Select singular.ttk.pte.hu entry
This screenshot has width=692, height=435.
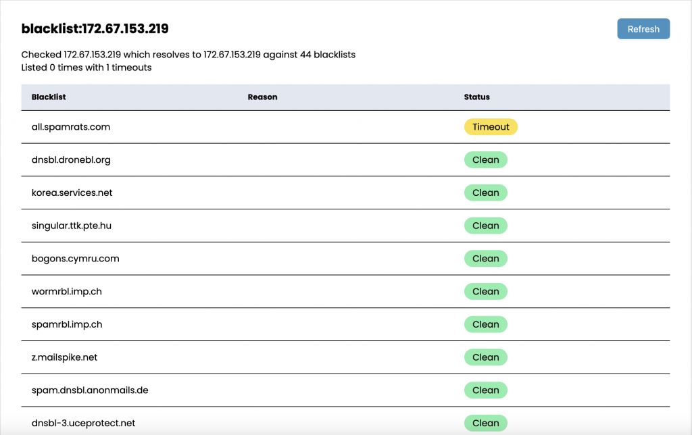coord(72,226)
